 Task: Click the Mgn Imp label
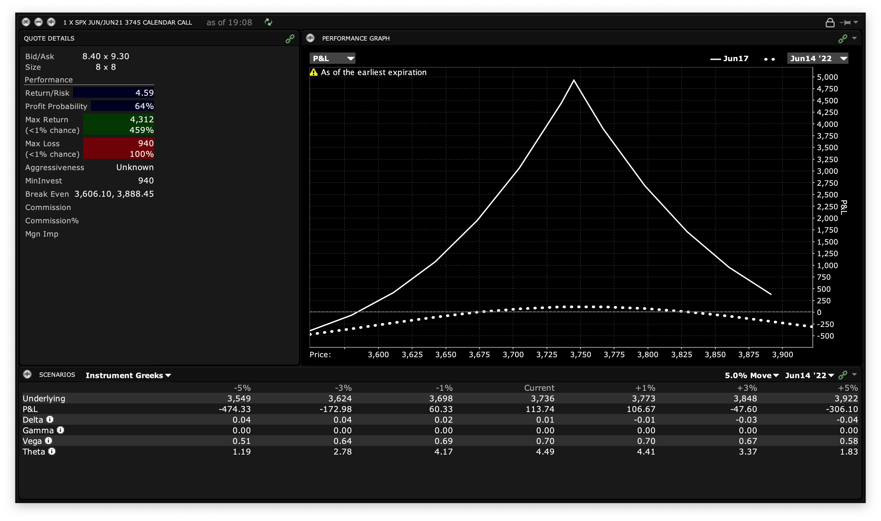pos(42,234)
